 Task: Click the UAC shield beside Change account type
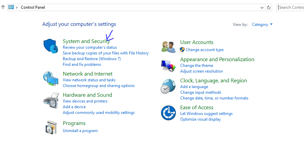[182, 50]
